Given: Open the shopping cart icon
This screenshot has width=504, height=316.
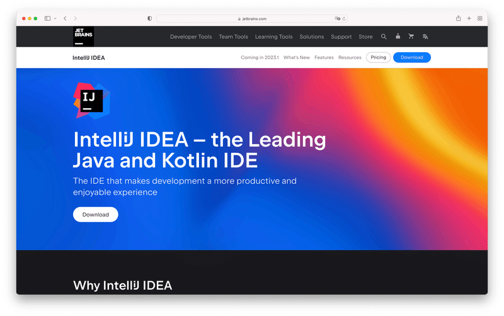Looking at the screenshot, I should click(411, 37).
